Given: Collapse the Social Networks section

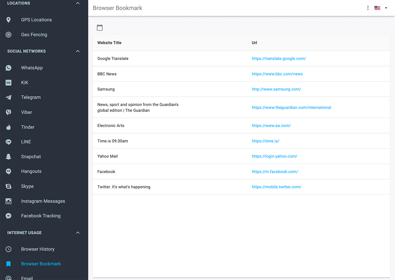Looking at the screenshot, I should click(x=78, y=51).
